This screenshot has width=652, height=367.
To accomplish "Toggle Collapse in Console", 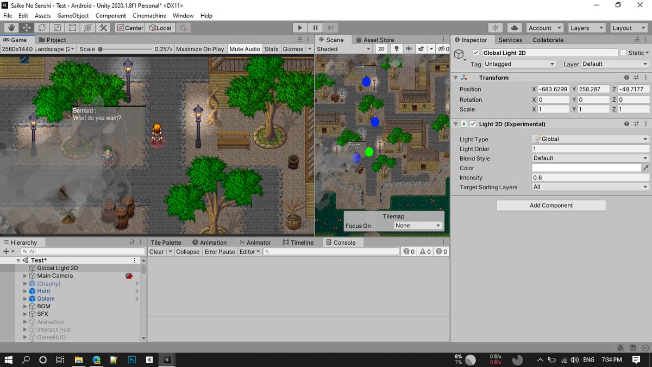I will tap(187, 252).
